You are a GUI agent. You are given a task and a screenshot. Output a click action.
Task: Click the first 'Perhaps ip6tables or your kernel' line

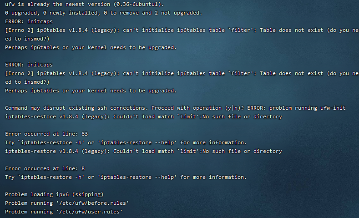tap(91, 47)
